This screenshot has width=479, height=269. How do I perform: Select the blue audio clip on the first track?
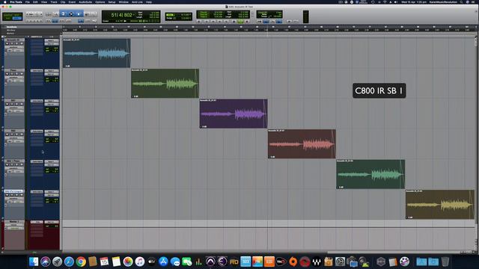tap(97, 53)
